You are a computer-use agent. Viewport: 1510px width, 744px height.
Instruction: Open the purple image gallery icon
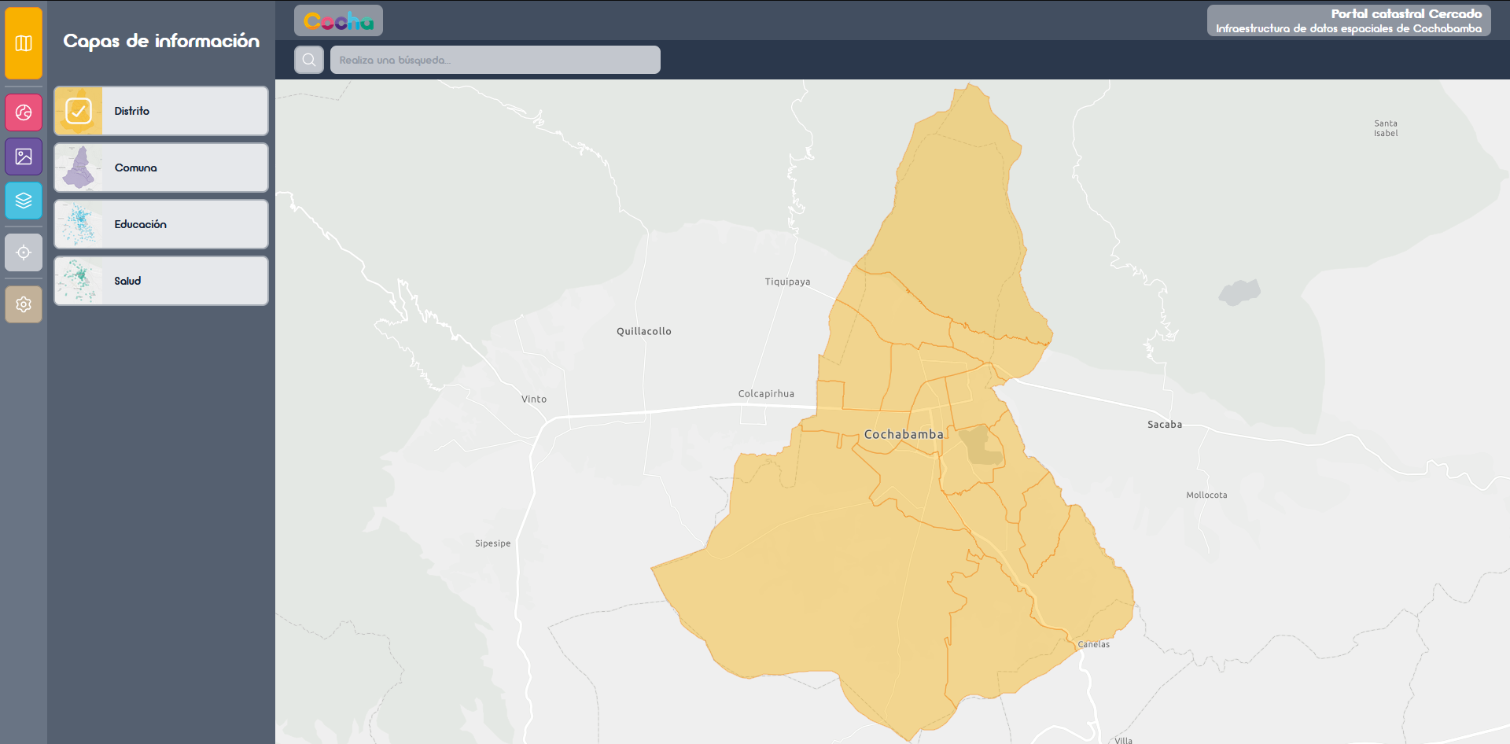(24, 157)
